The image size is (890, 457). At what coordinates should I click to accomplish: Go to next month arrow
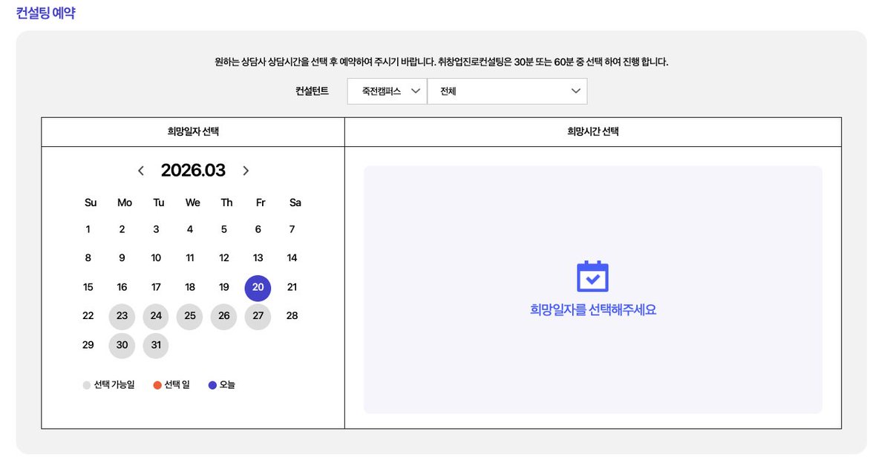[246, 171]
